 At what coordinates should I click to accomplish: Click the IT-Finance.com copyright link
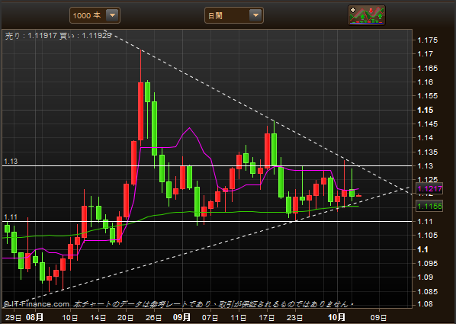point(37,304)
